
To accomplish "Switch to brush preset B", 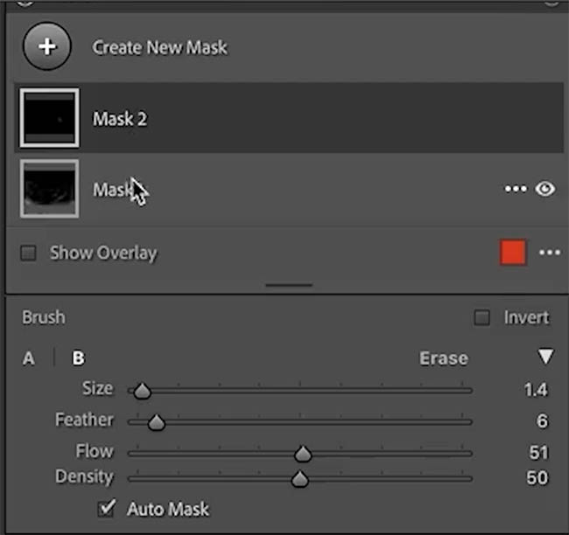I will coord(79,358).
